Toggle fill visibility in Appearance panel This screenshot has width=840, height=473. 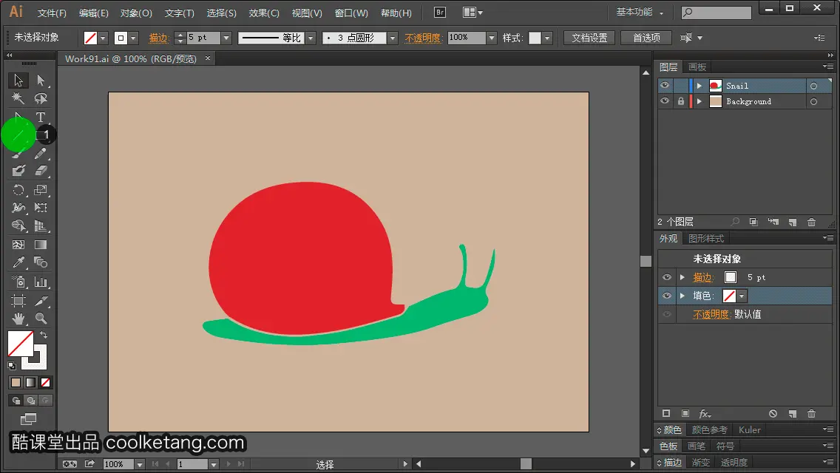[667, 296]
